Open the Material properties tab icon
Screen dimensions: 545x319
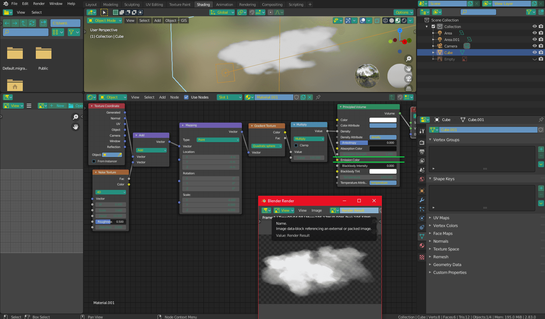tap(422, 246)
